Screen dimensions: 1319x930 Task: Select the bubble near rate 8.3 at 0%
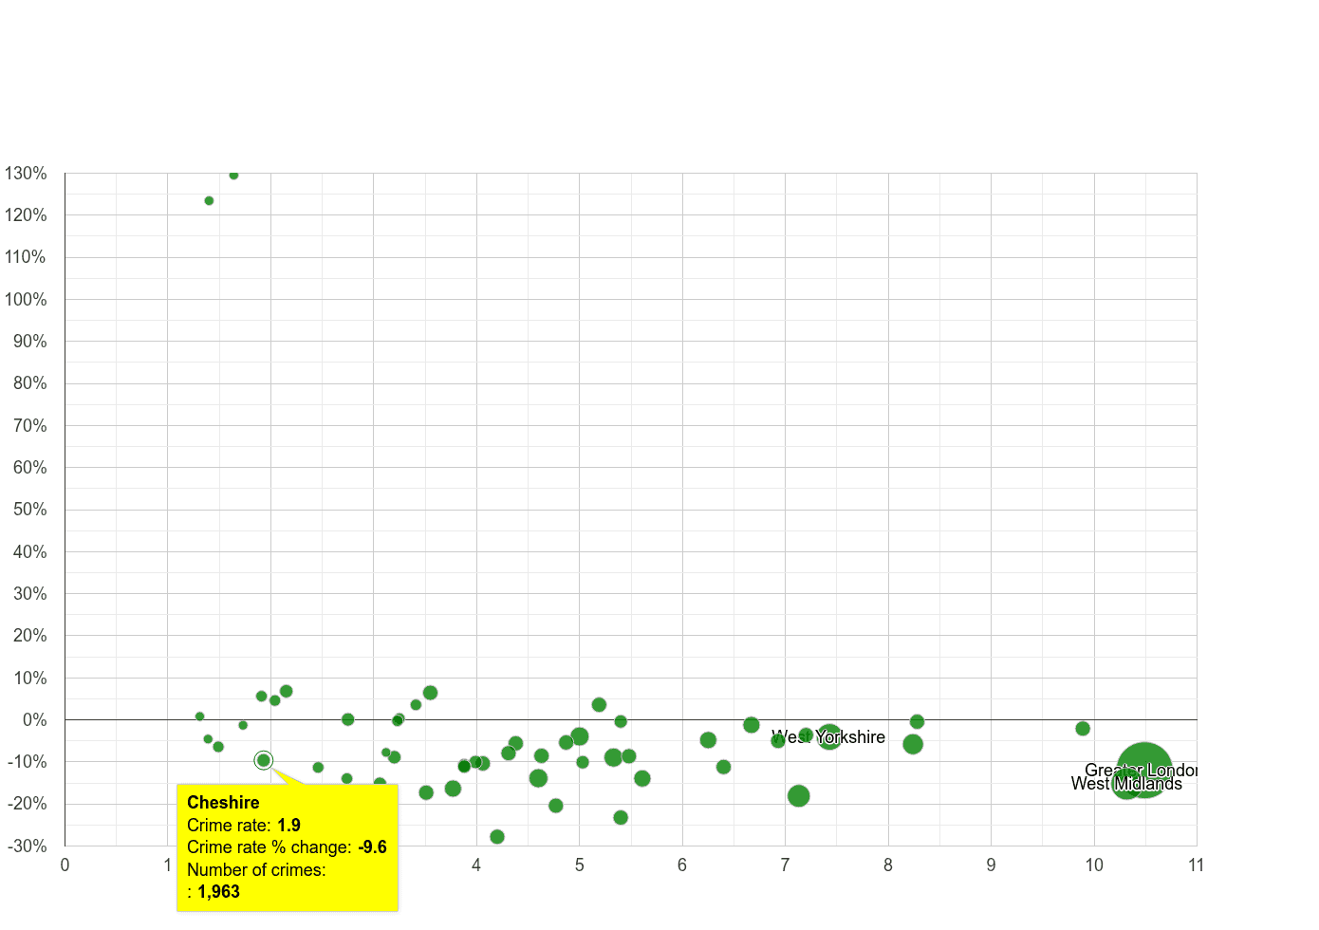point(917,722)
